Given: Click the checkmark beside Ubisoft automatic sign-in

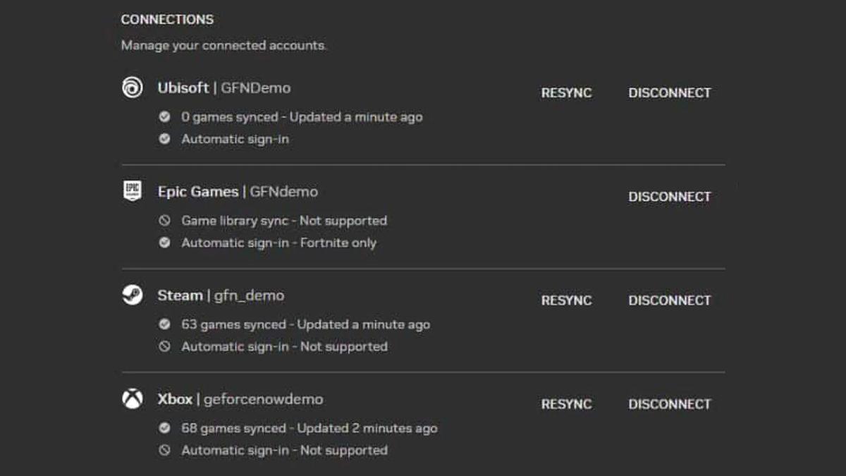Looking at the screenshot, I should [165, 139].
